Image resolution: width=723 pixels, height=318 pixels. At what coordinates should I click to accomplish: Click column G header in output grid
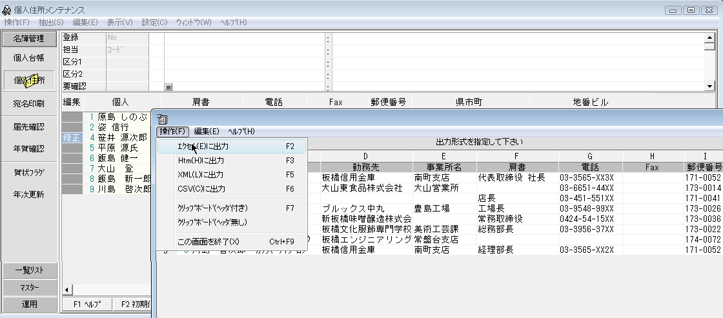pyautogui.click(x=590, y=157)
